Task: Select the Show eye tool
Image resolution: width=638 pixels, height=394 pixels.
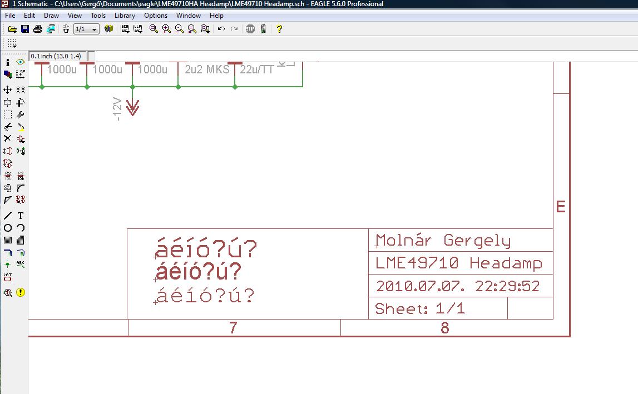Action: pyautogui.click(x=21, y=62)
